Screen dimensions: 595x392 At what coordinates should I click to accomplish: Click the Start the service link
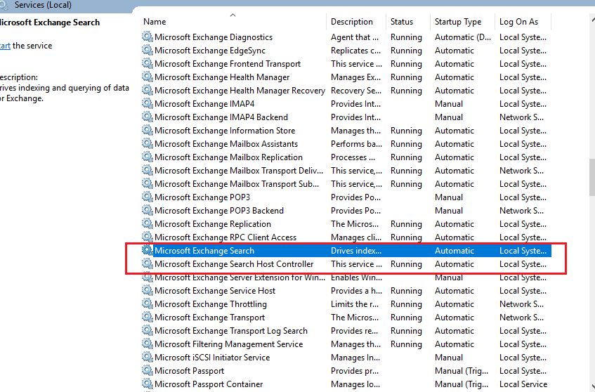5,46
